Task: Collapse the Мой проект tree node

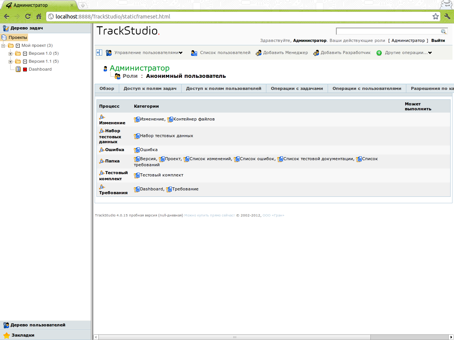Action: pyautogui.click(x=4, y=45)
